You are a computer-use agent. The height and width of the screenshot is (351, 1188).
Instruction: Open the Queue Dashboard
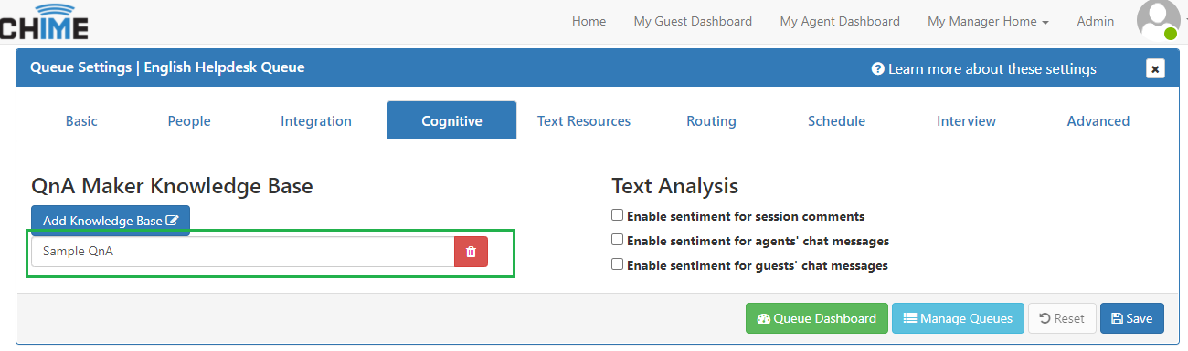tap(817, 318)
